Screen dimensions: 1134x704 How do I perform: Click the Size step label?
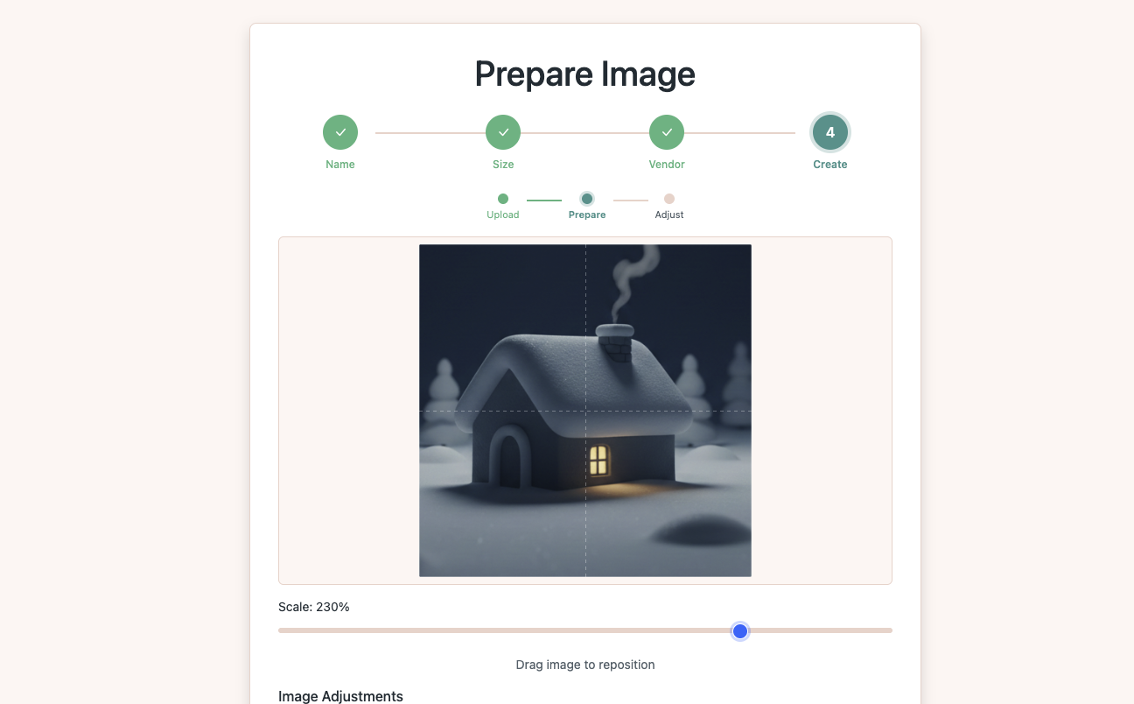click(503, 164)
